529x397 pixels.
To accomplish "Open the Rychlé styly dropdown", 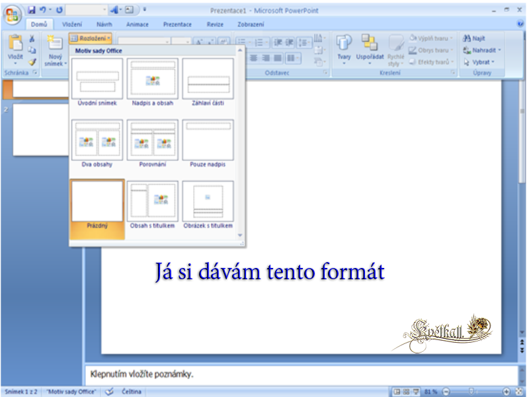I will coord(395,51).
